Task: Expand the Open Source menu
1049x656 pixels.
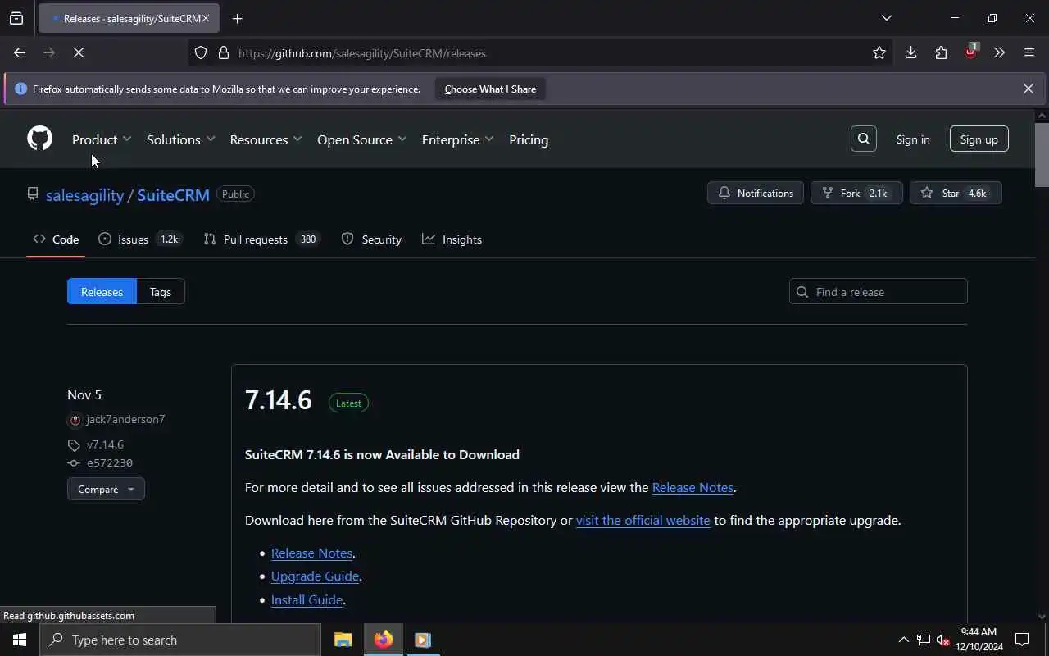Action: (361, 139)
